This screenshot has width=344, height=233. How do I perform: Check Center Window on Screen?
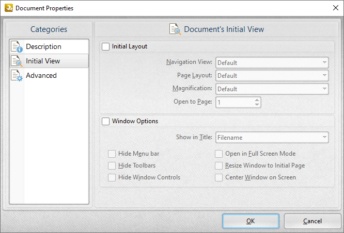(x=218, y=177)
